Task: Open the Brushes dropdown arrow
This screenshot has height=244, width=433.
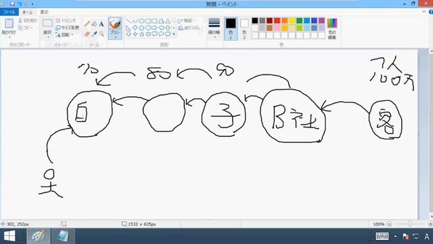Action: pyautogui.click(x=115, y=37)
